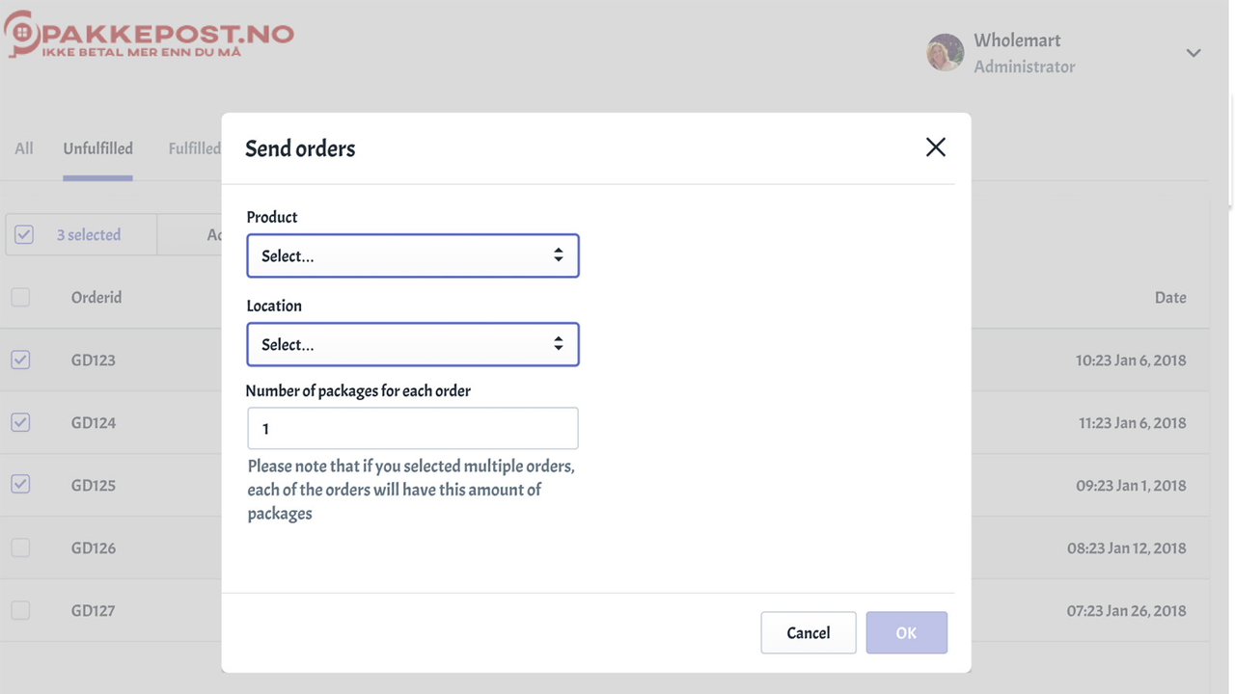Switch to the All tab
Viewport: 1235px width, 694px height.
(23, 147)
